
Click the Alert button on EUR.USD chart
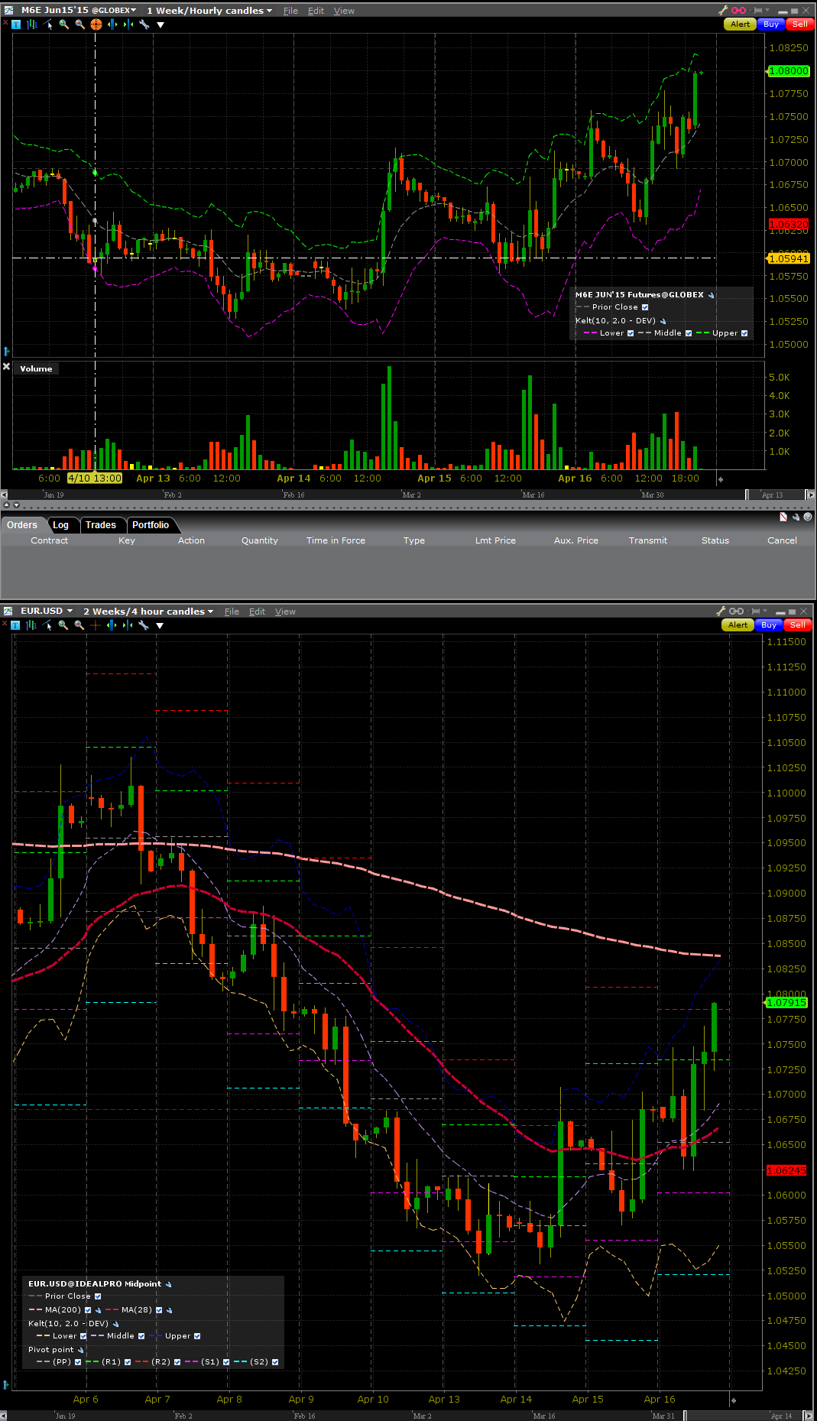[738, 625]
